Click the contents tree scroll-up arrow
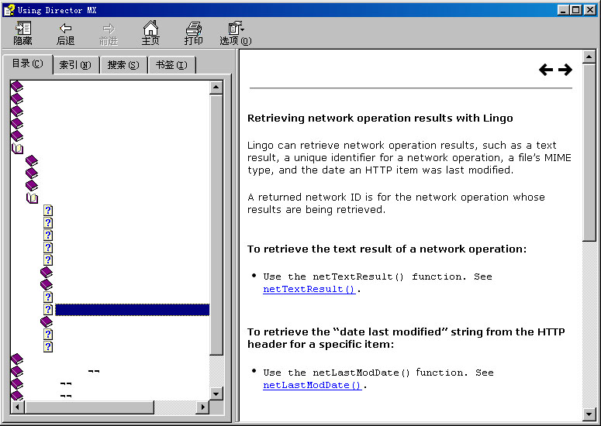This screenshot has width=601, height=426. pos(216,88)
